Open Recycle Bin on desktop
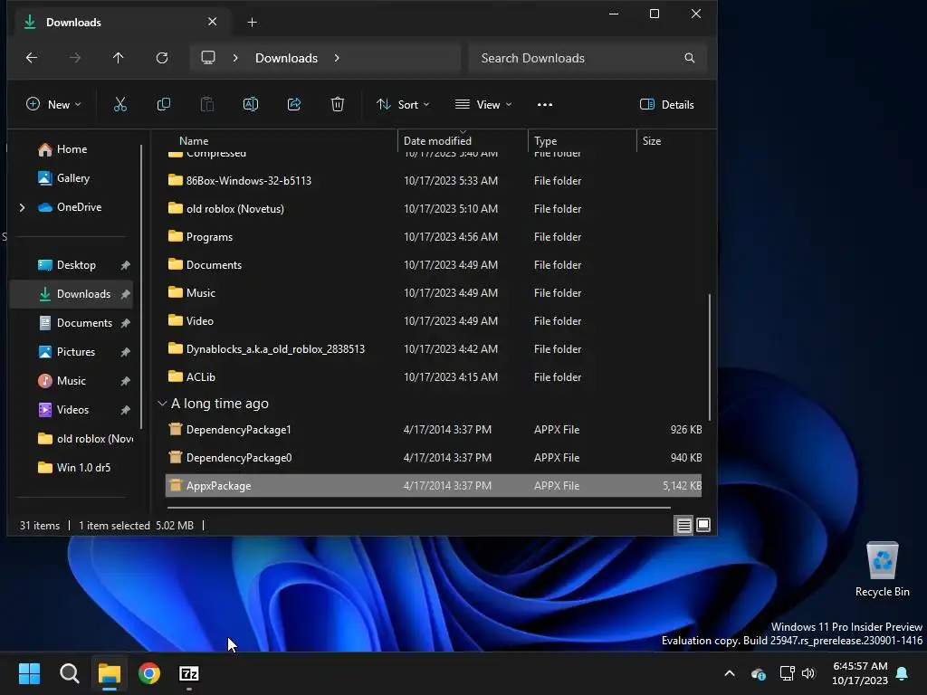 click(x=882, y=570)
